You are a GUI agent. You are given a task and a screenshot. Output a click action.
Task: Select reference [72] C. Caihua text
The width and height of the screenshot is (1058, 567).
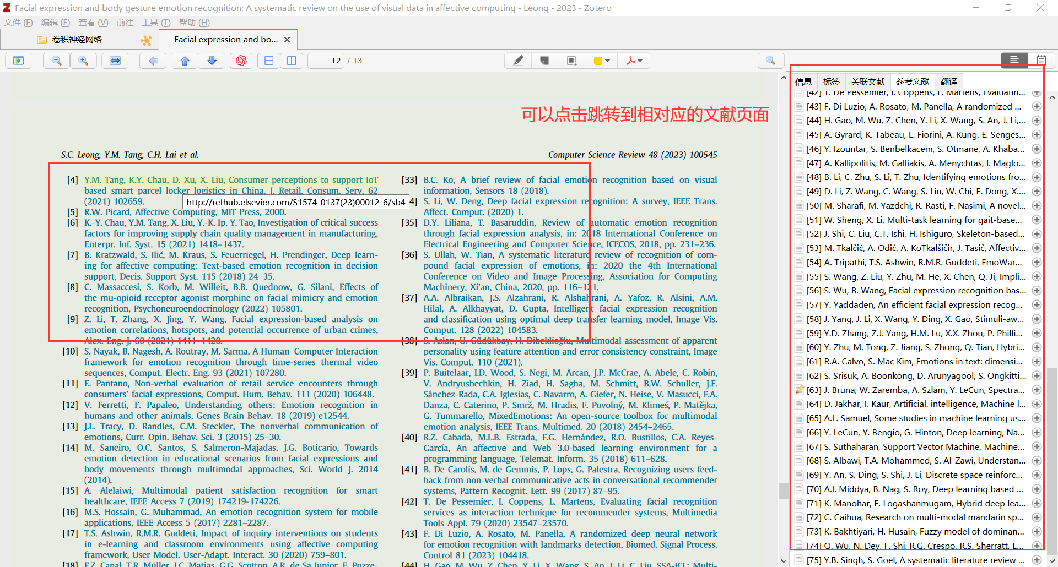[916, 517]
